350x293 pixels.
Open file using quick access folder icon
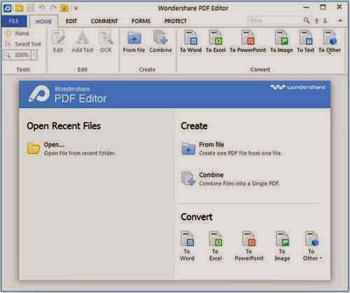[19, 8]
